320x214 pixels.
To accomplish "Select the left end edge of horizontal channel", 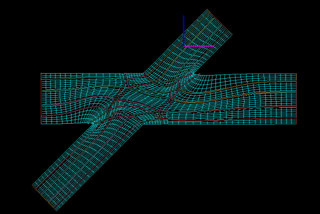I will pos(41,99).
